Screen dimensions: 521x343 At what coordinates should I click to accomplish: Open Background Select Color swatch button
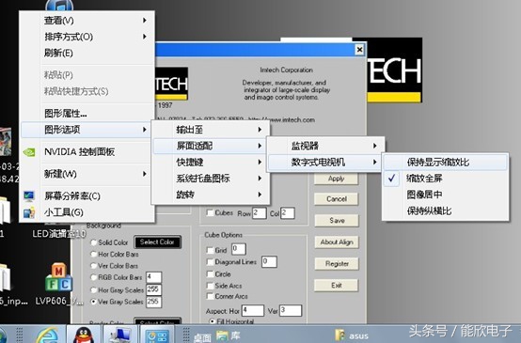click(x=157, y=242)
